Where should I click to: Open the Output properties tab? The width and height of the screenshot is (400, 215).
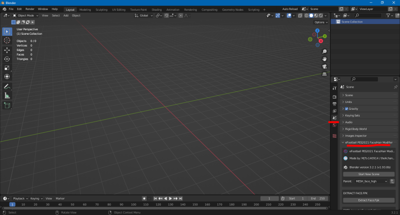pos(335,104)
